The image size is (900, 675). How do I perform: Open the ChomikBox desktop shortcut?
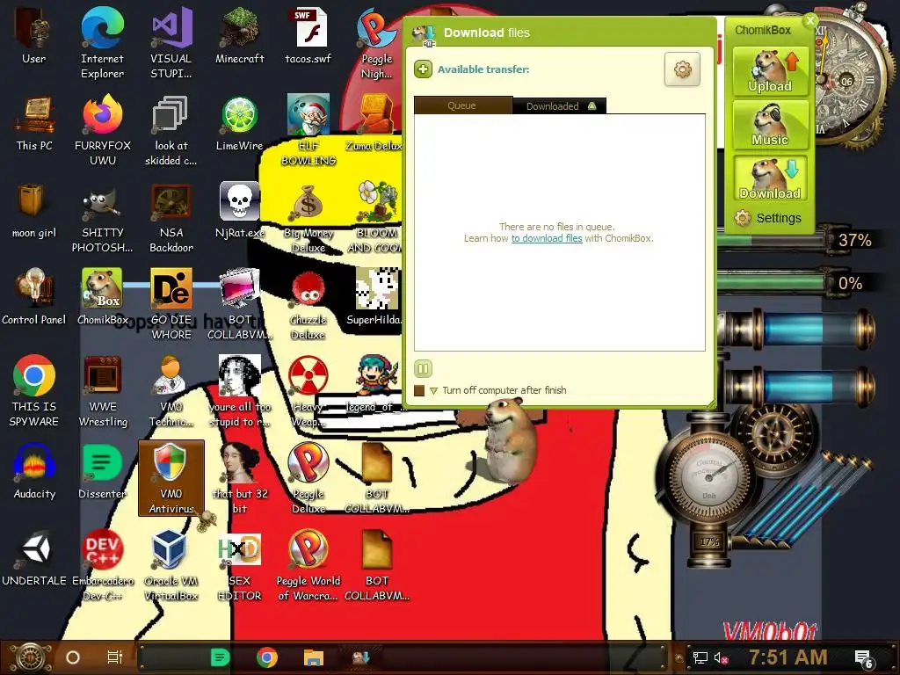click(x=102, y=297)
